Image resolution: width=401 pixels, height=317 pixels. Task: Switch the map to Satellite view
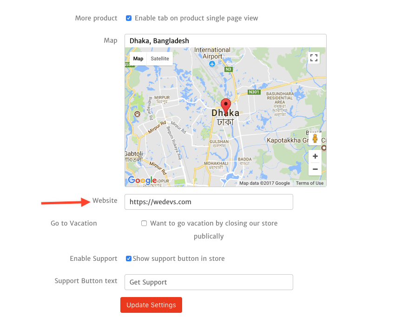pos(160,58)
